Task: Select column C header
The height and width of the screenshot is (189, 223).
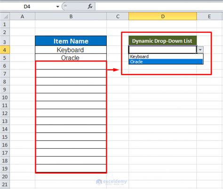Action: (118, 16)
